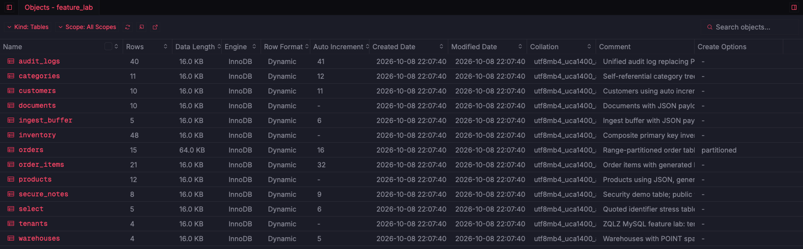Click the 'Quoted identifier stress' comment
This screenshot has height=249, width=803.
649,209
